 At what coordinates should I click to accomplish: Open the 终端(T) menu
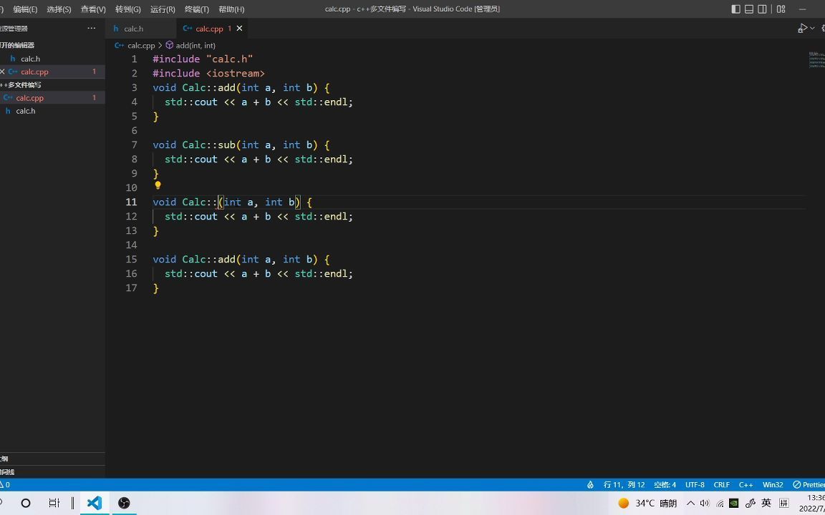tap(197, 9)
